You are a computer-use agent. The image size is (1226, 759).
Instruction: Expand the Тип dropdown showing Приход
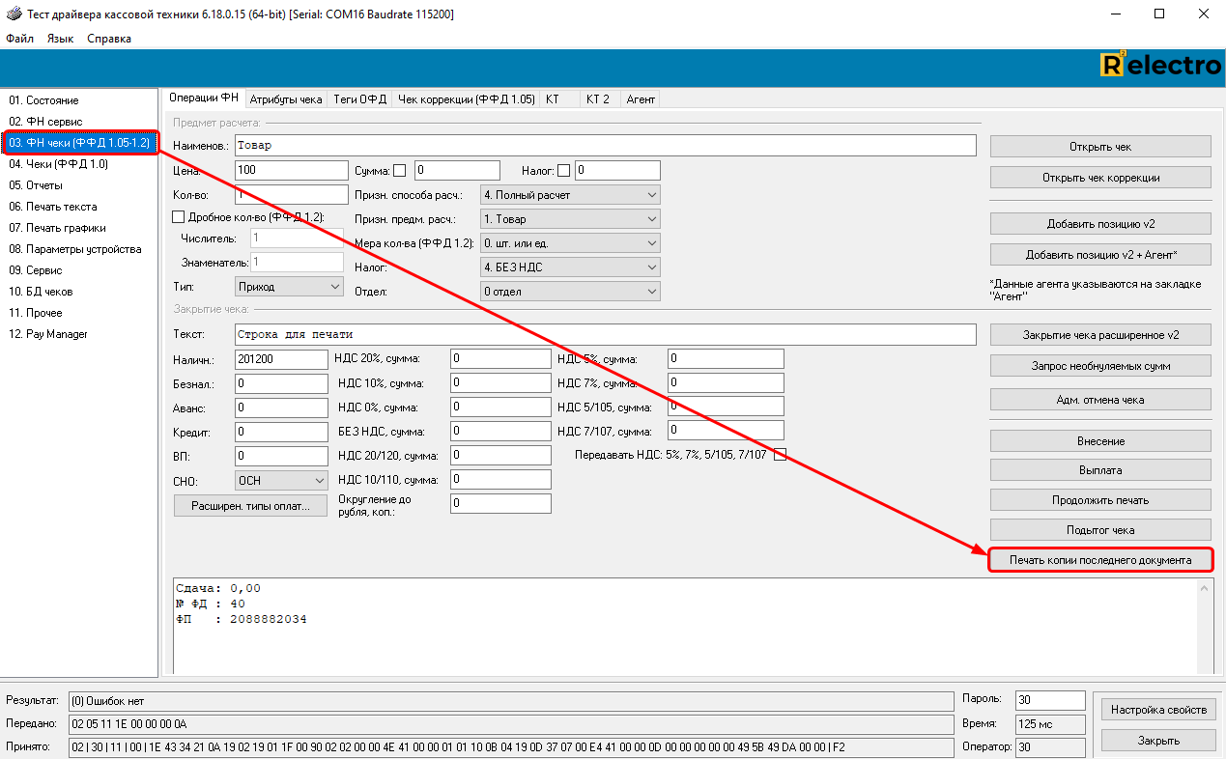tap(289, 287)
